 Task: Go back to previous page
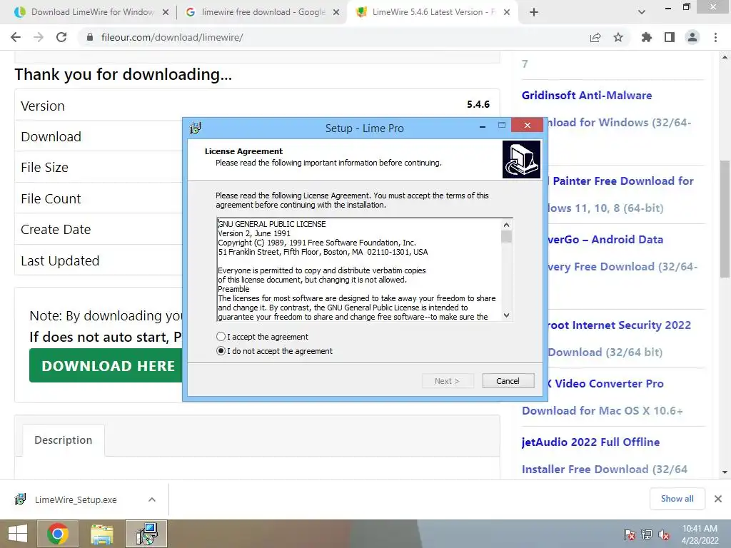[x=16, y=37]
